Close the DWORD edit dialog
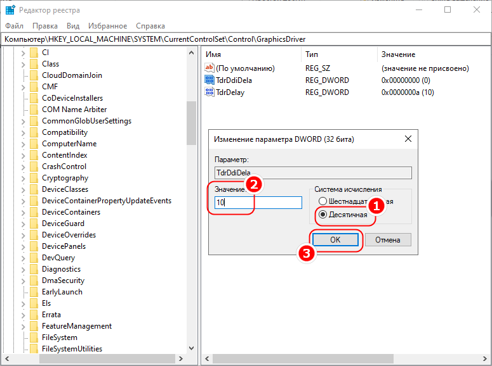 click(408, 139)
